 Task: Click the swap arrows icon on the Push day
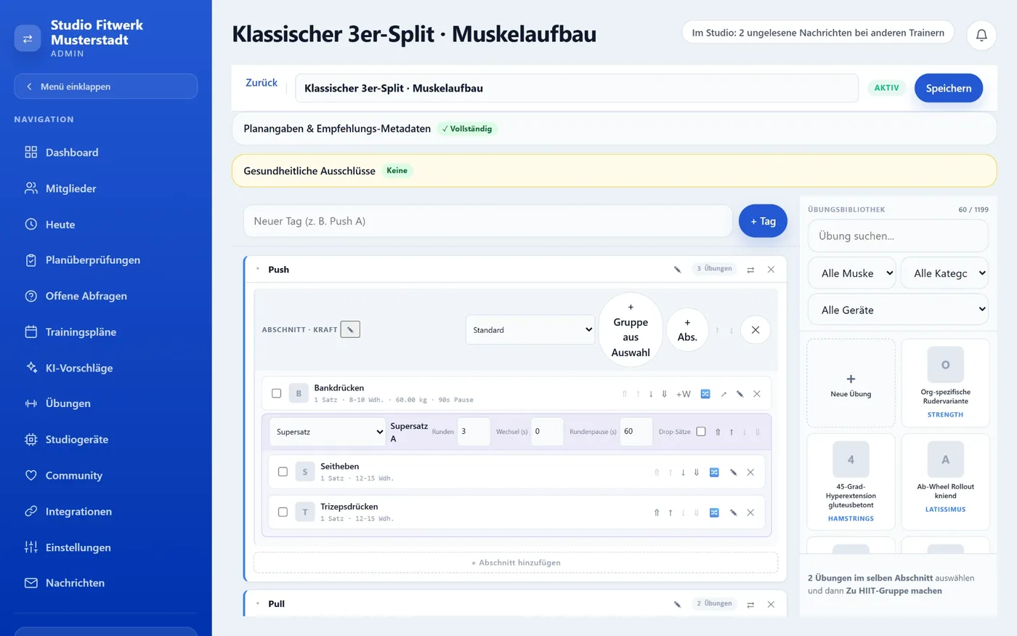[750, 270]
